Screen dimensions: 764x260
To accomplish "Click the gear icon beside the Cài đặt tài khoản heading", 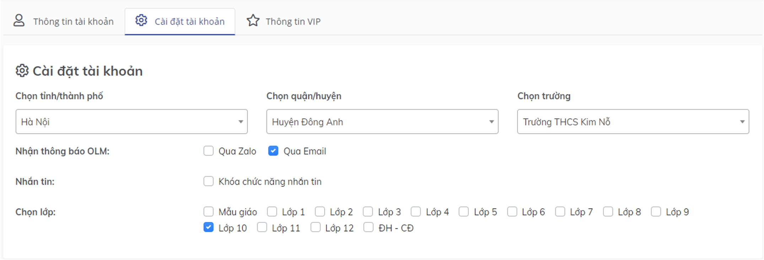I will click(x=21, y=71).
